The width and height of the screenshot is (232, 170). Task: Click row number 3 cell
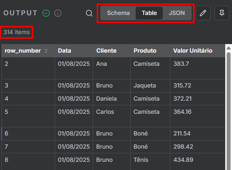(28, 86)
